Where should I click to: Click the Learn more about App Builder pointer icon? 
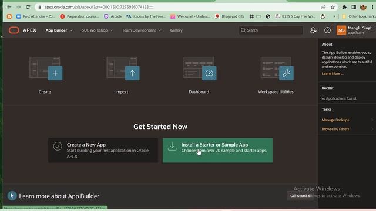tap(12, 196)
